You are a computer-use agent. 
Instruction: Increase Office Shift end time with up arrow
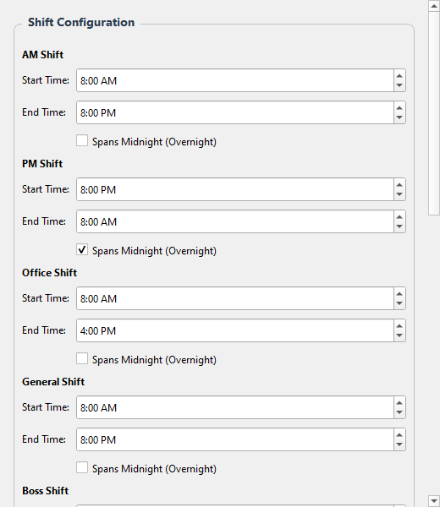[399, 326]
